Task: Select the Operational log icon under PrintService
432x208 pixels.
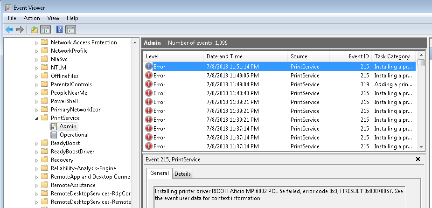Action: [x=54, y=135]
